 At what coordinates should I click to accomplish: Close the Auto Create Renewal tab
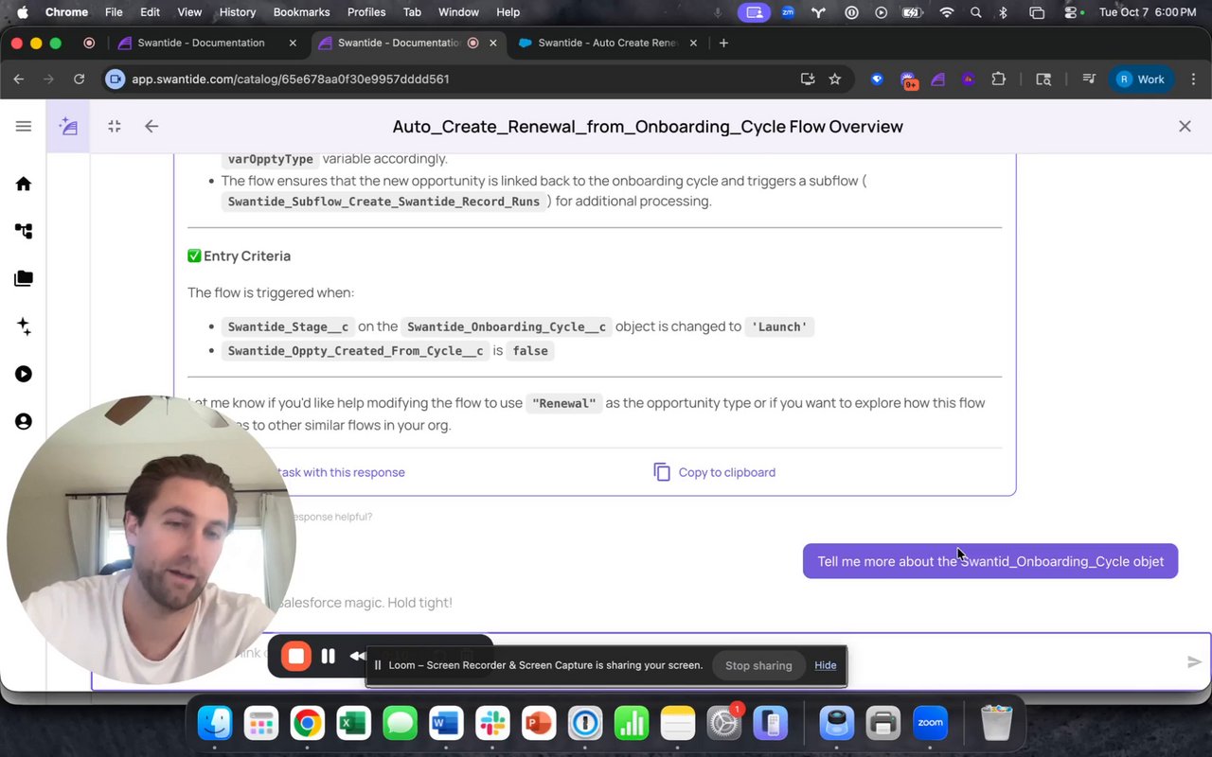(x=693, y=43)
